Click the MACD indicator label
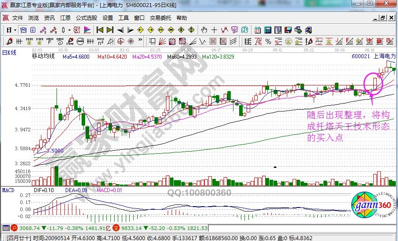The width and height of the screenshot is (398, 241). pos(8,190)
